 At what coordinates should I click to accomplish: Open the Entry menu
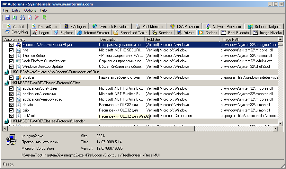16,10
